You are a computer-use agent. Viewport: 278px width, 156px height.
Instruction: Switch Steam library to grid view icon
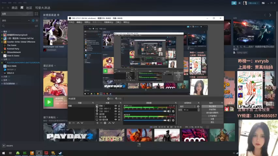36,14
